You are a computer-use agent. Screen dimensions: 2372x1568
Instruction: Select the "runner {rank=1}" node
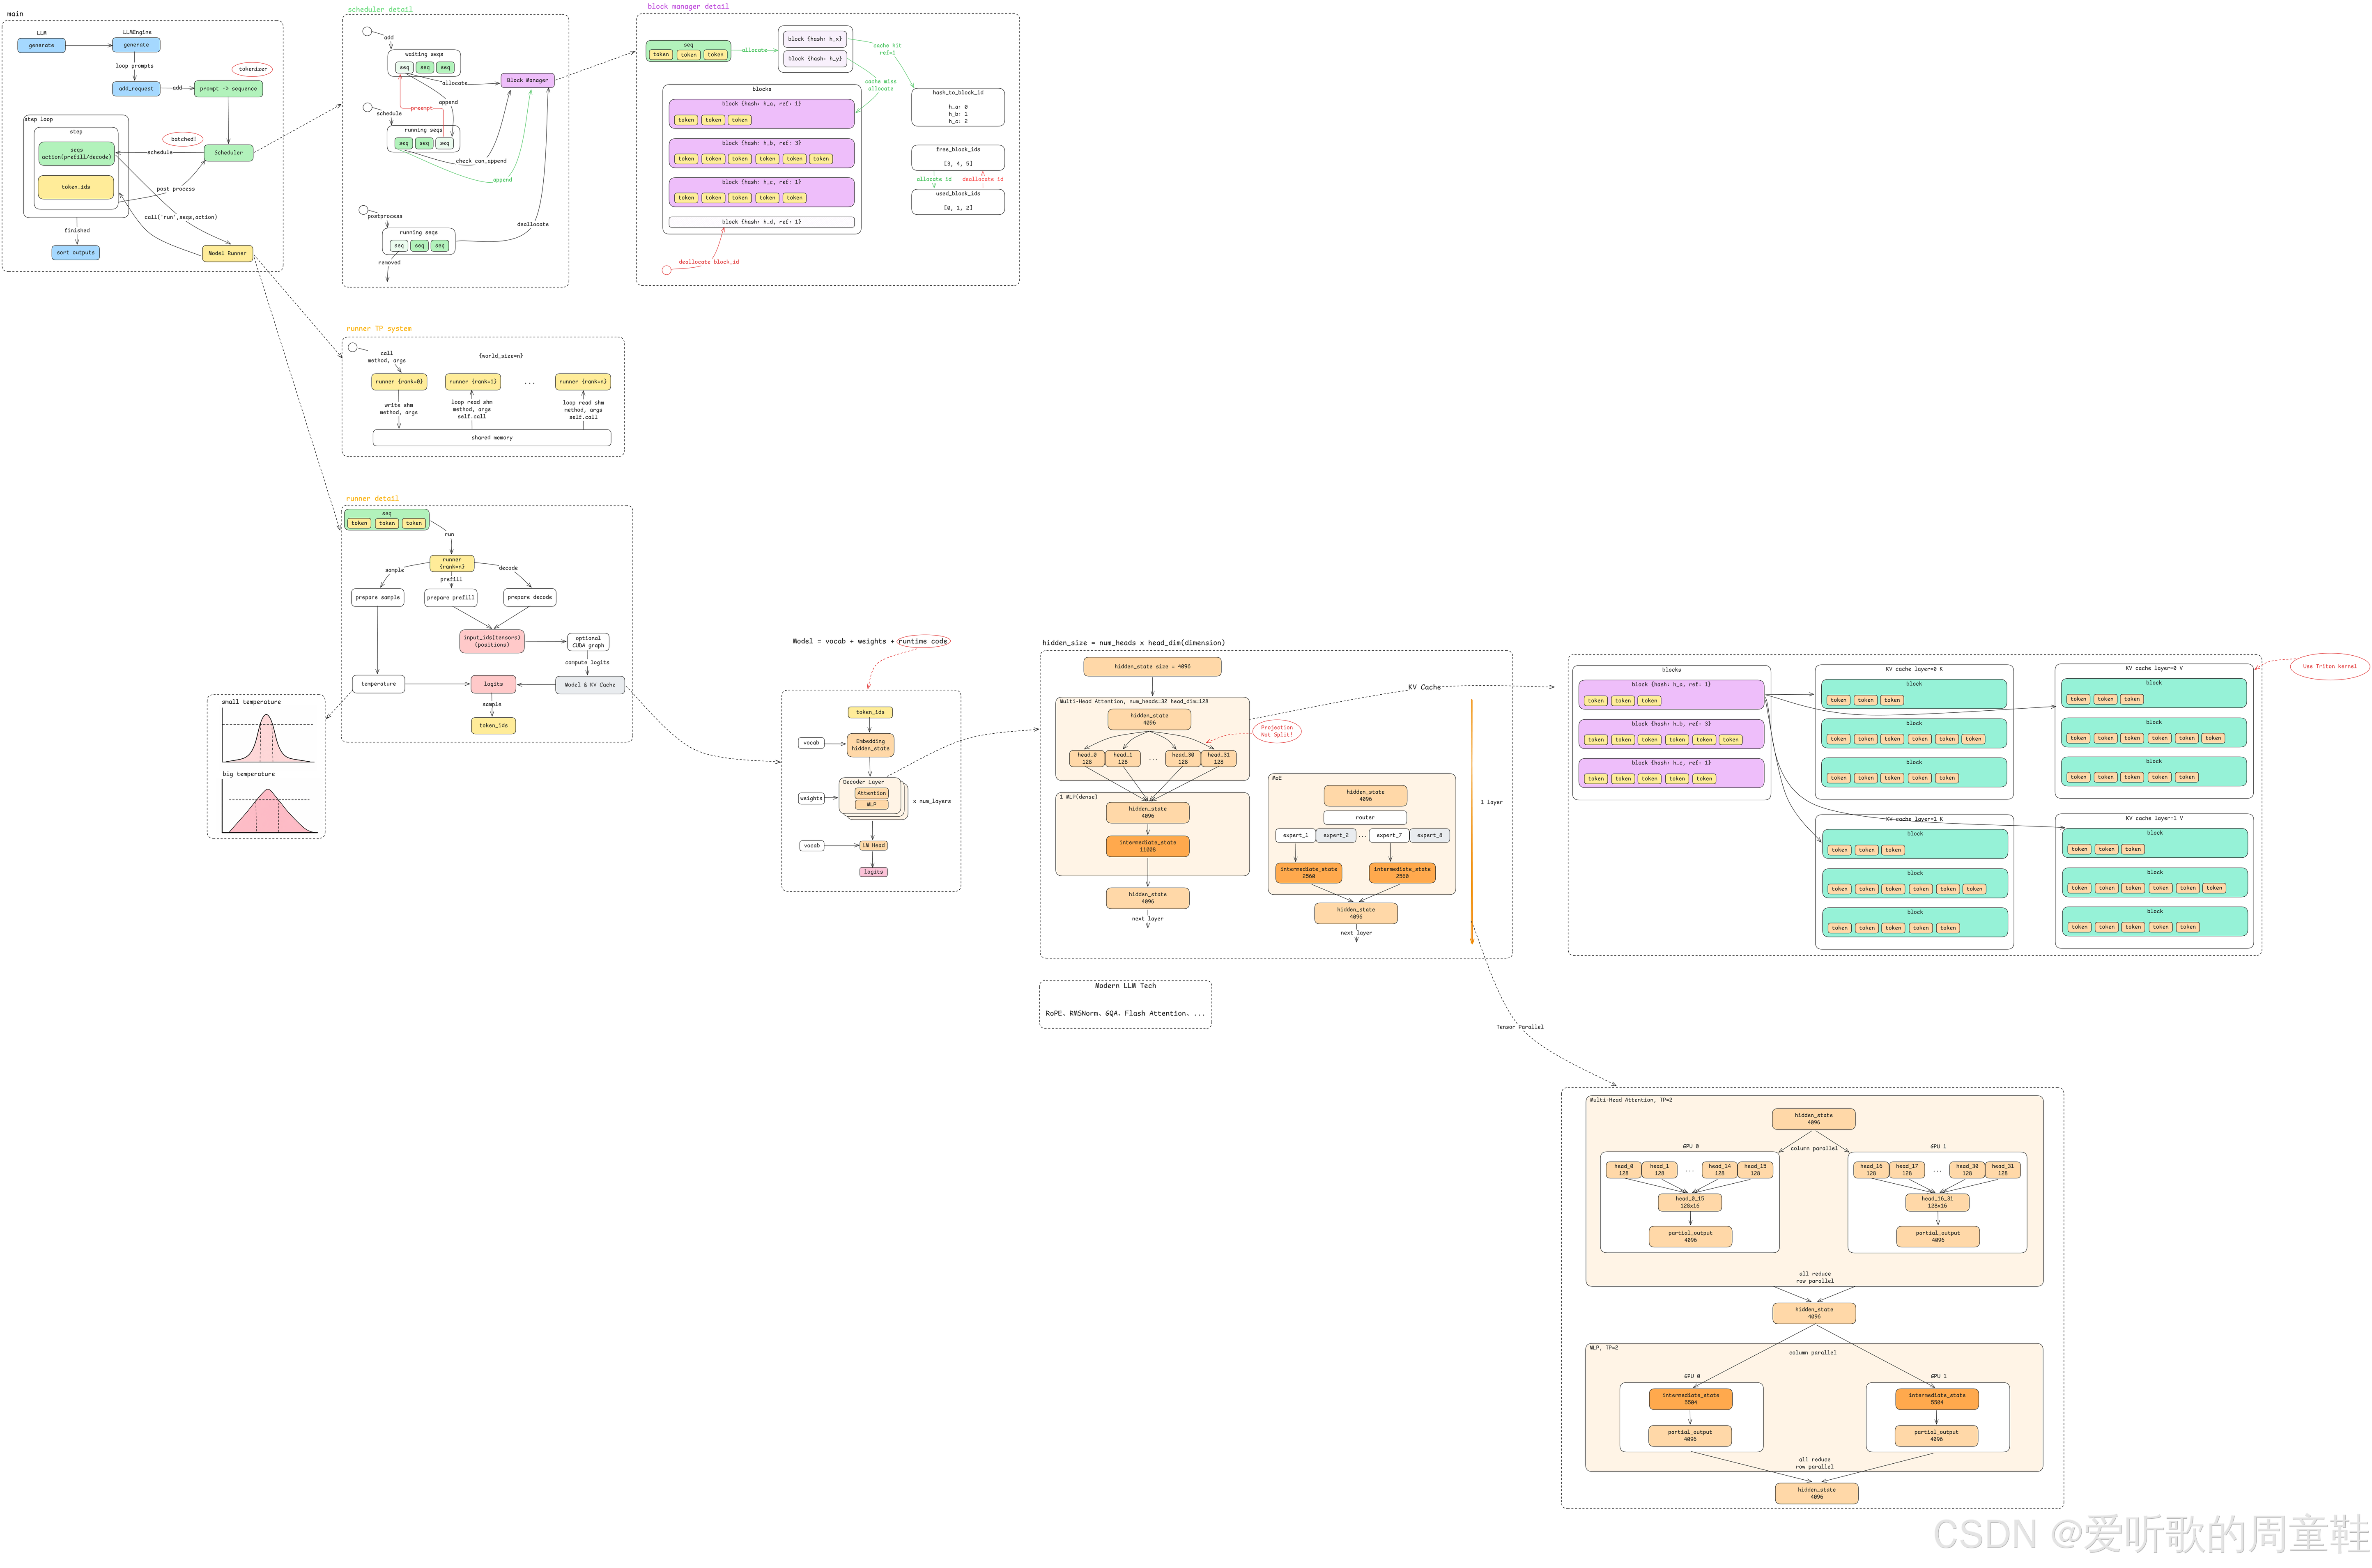tap(473, 382)
